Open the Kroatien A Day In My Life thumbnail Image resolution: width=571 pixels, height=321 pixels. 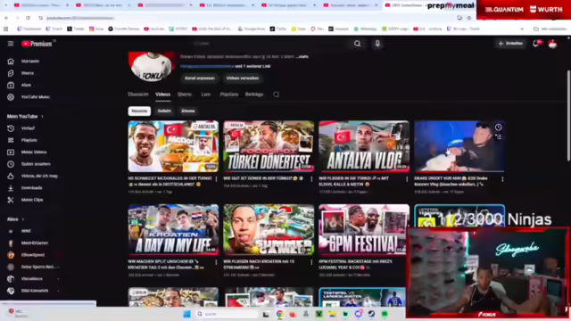(x=173, y=230)
